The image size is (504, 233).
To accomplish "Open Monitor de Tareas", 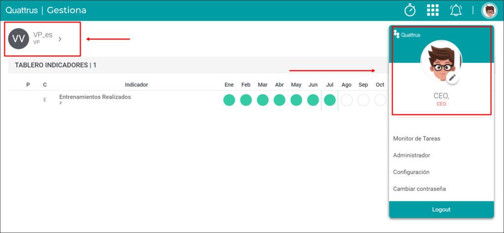I will [x=416, y=139].
